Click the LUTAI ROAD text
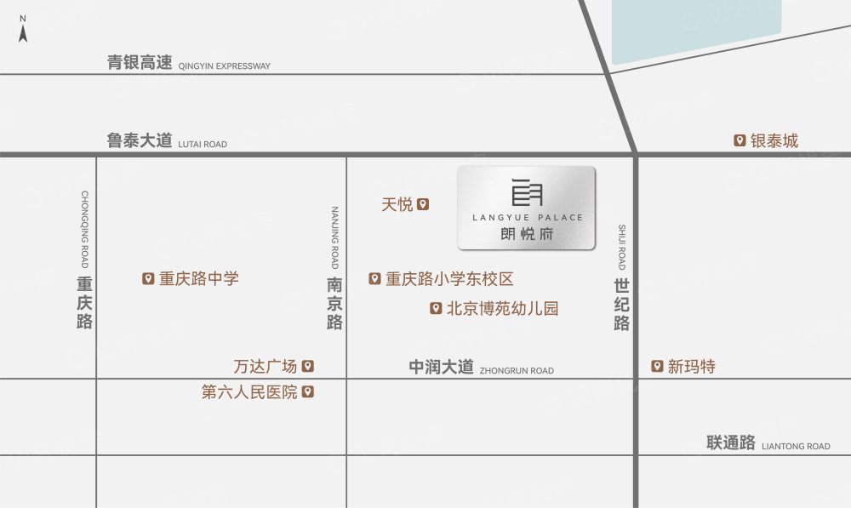 (203, 145)
